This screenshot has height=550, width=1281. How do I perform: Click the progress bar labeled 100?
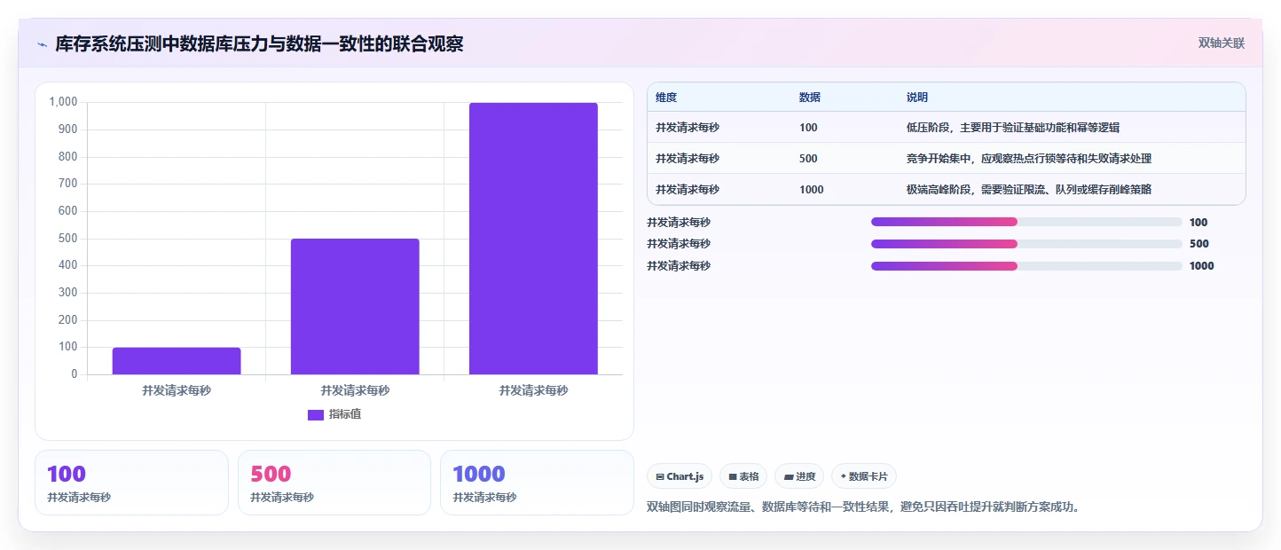pos(1026,222)
